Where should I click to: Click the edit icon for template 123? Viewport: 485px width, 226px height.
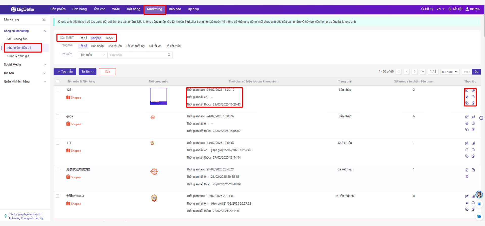click(467, 90)
